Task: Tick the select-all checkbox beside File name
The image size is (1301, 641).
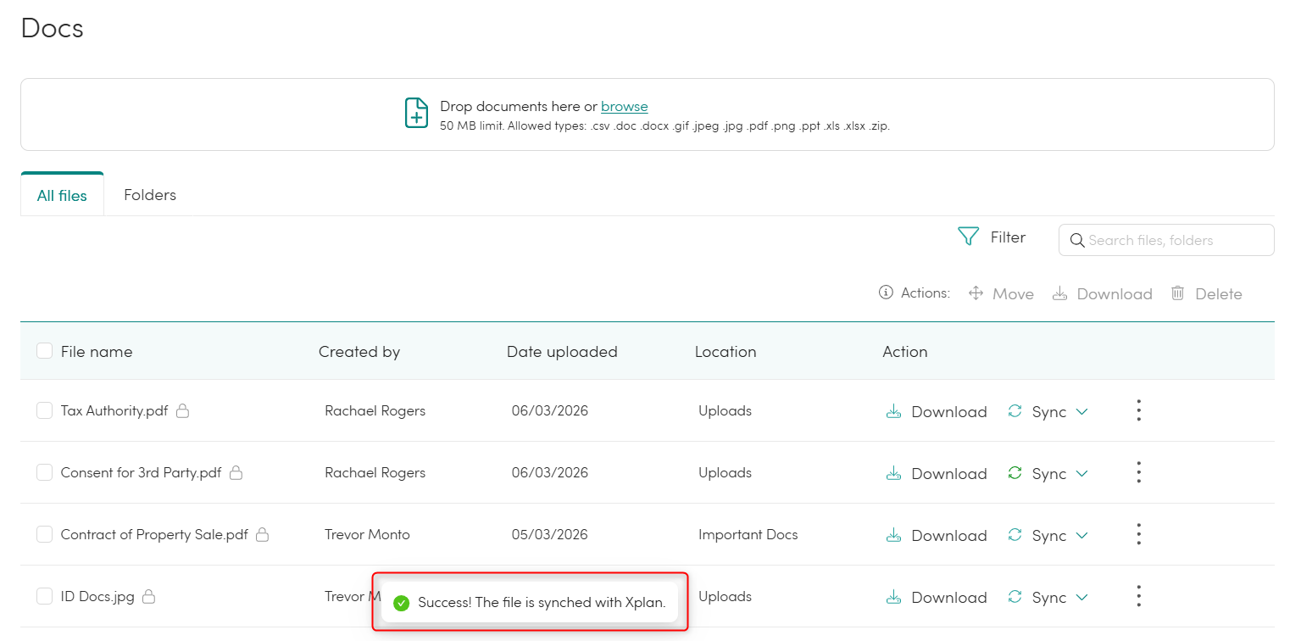Action: [45, 351]
